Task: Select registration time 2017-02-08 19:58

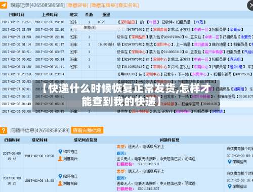Action: pos(39,156)
